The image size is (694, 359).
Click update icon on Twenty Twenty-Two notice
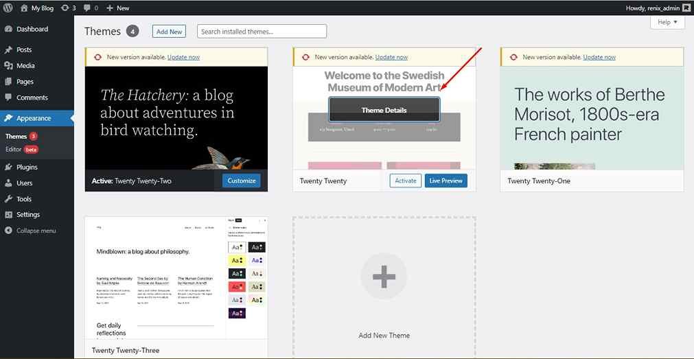98,57
